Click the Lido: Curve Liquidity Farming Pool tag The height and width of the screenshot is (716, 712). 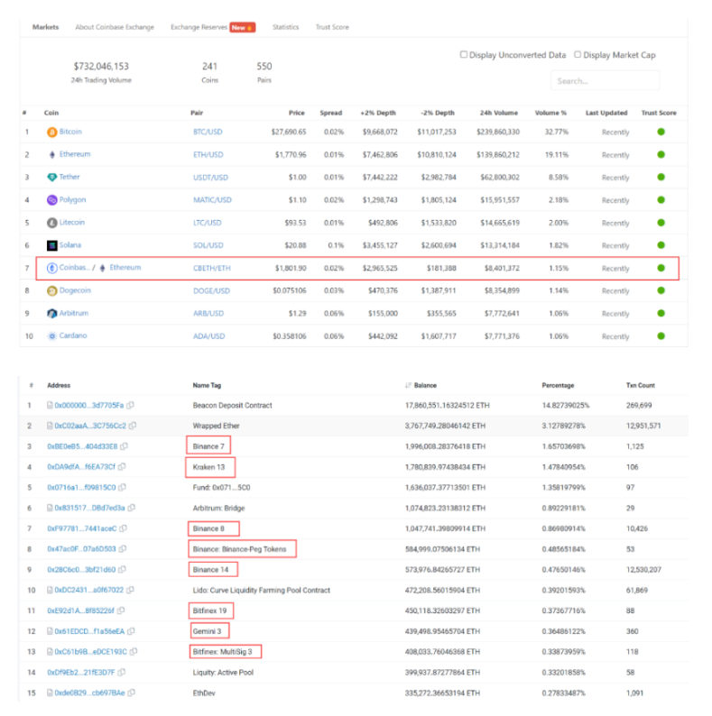(262, 590)
